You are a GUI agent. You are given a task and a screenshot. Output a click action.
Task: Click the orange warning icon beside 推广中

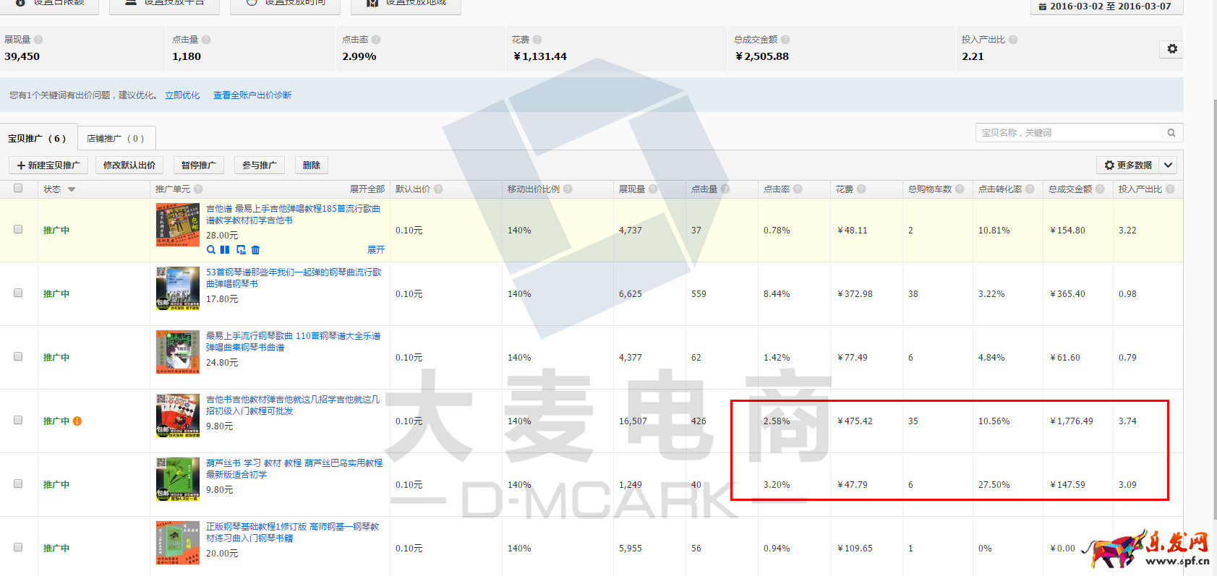77,421
